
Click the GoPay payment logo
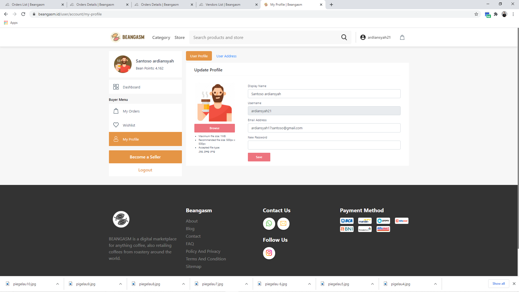point(383,221)
